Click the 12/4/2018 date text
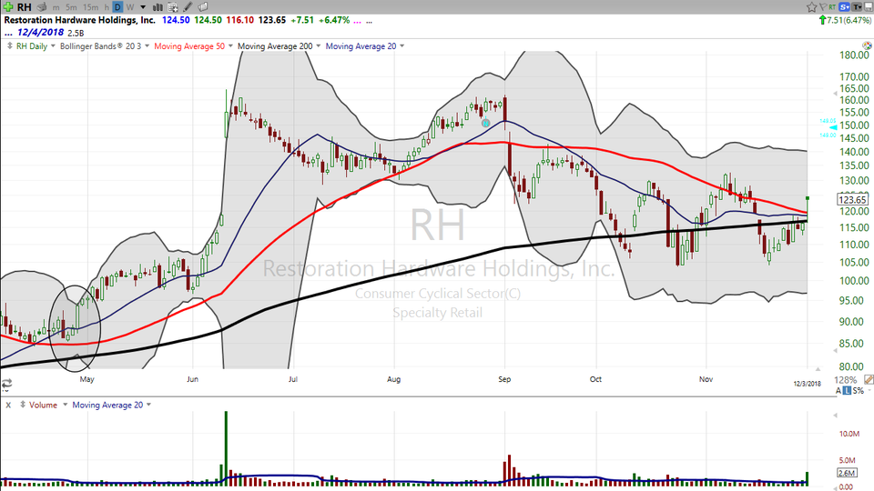Screen dimensions: 874x491 point(40,33)
